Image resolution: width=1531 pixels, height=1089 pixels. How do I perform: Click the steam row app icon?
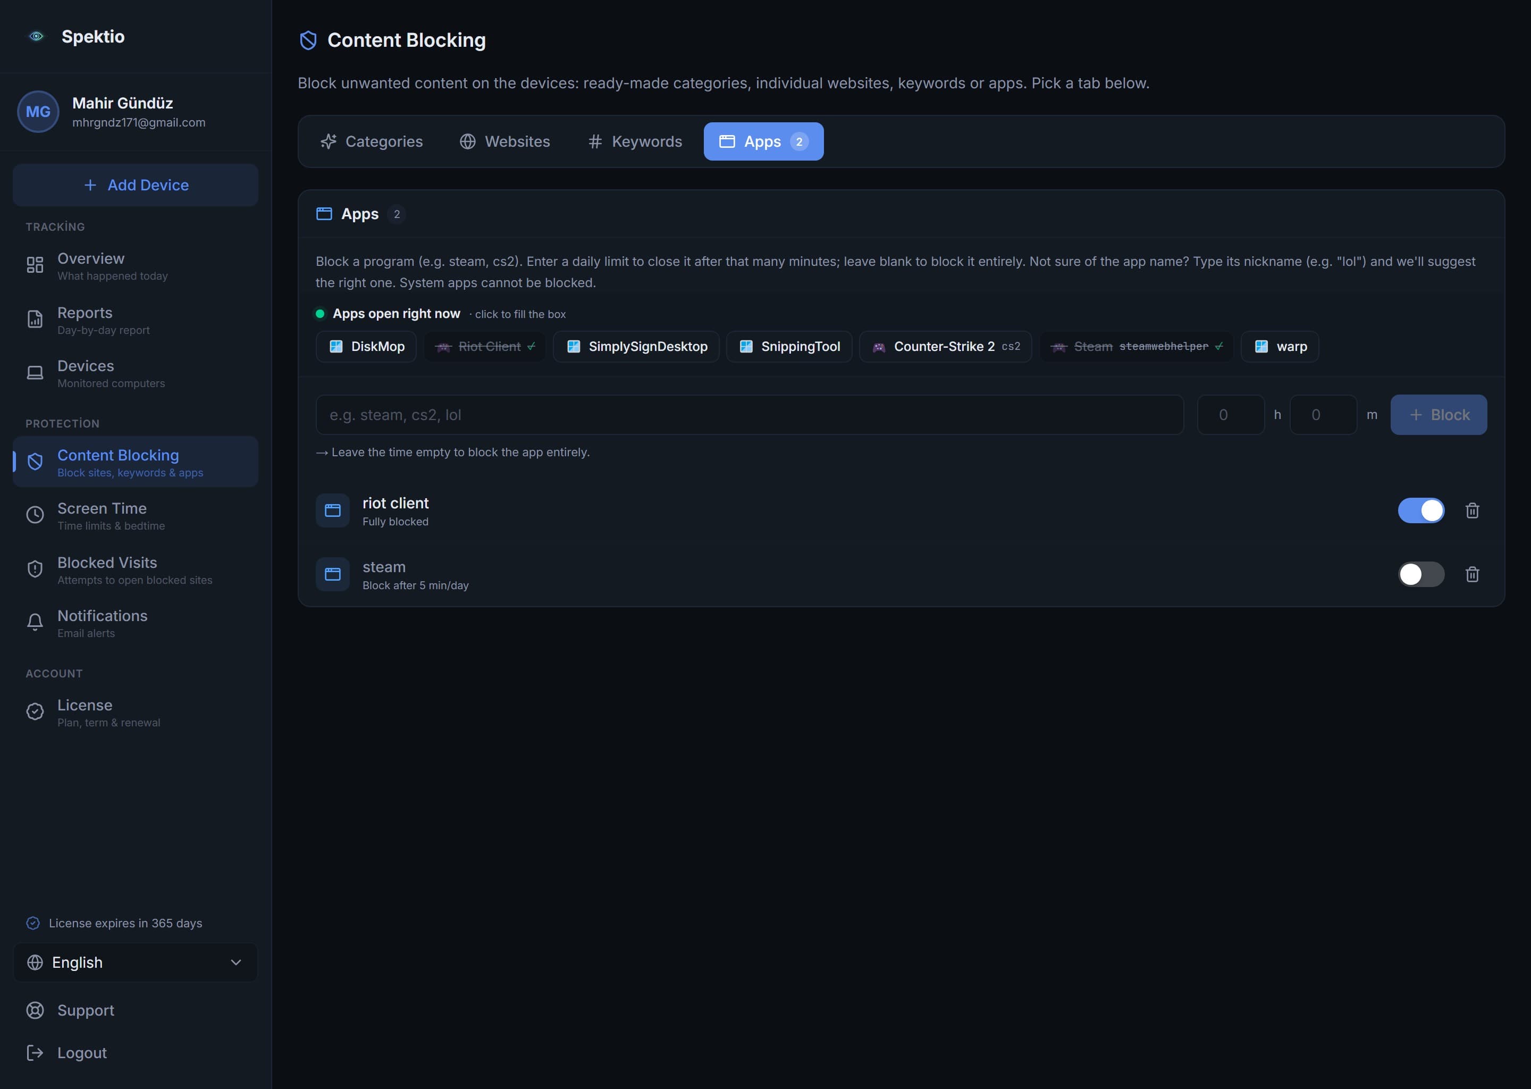pyautogui.click(x=332, y=575)
